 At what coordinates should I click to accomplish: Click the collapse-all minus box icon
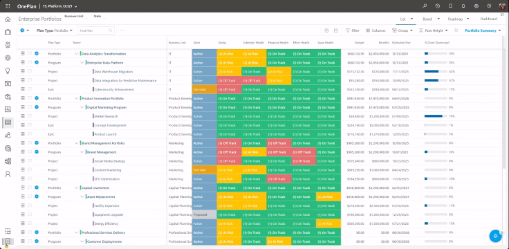[335, 30]
